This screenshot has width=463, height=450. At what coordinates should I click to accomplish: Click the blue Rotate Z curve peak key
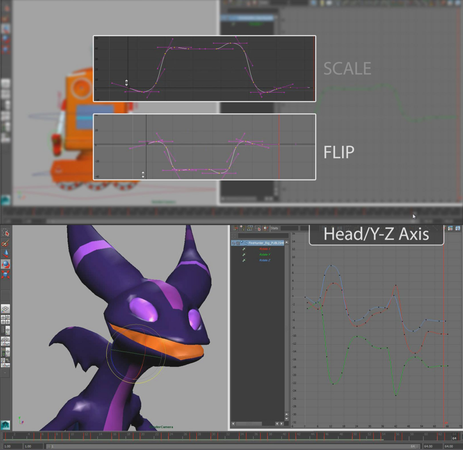331,265
